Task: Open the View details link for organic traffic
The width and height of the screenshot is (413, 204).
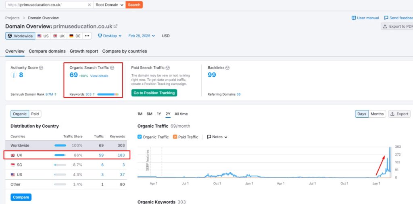Action: click(99, 76)
